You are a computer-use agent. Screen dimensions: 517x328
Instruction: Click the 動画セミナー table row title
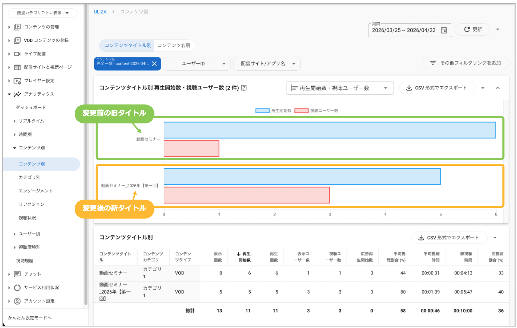(113, 273)
